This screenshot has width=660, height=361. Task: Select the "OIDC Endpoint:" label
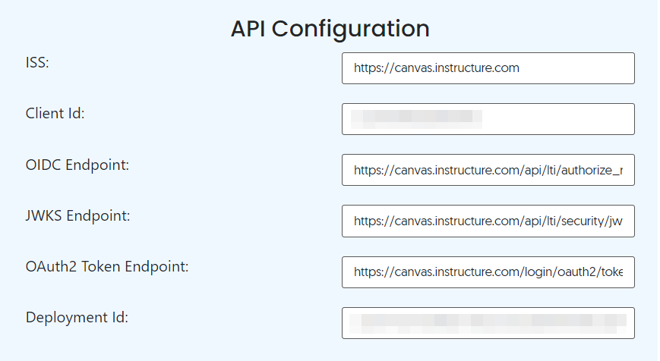77,165
